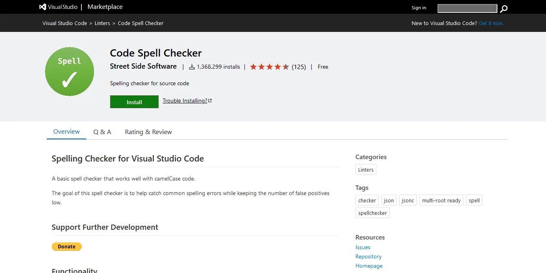The height and width of the screenshot is (273, 546).
Task: Click the search magnifier icon
Action: point(504,8)
